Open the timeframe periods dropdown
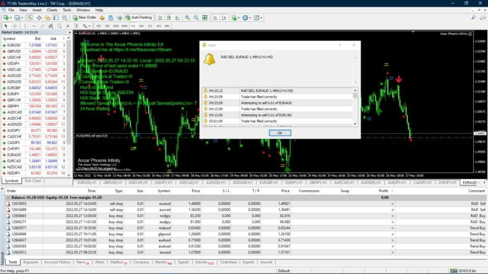Viewport: 488px width, 274px height. [250, 18]
